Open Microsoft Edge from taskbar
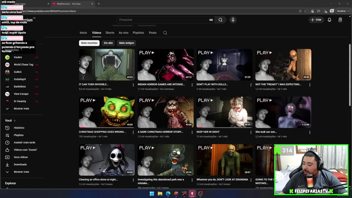The height and width of the screenshot is (198, 352). click(168, 194)
